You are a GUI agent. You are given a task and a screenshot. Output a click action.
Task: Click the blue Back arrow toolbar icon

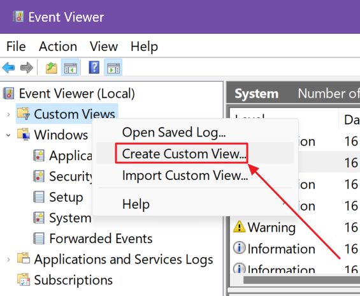coord(8,68)
